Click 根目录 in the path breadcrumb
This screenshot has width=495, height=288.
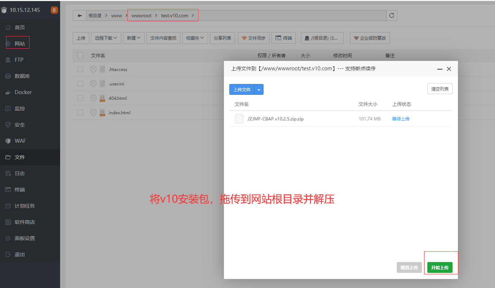95,15
